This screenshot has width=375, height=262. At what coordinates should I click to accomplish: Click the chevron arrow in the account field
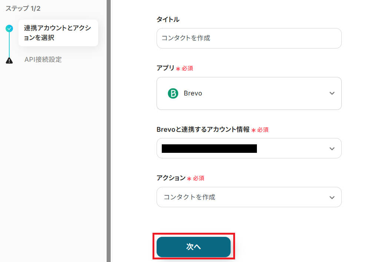(332, 148)
